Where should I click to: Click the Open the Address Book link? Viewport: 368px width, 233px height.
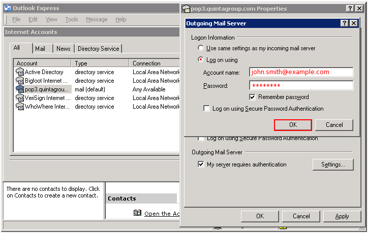coord(162,214)
